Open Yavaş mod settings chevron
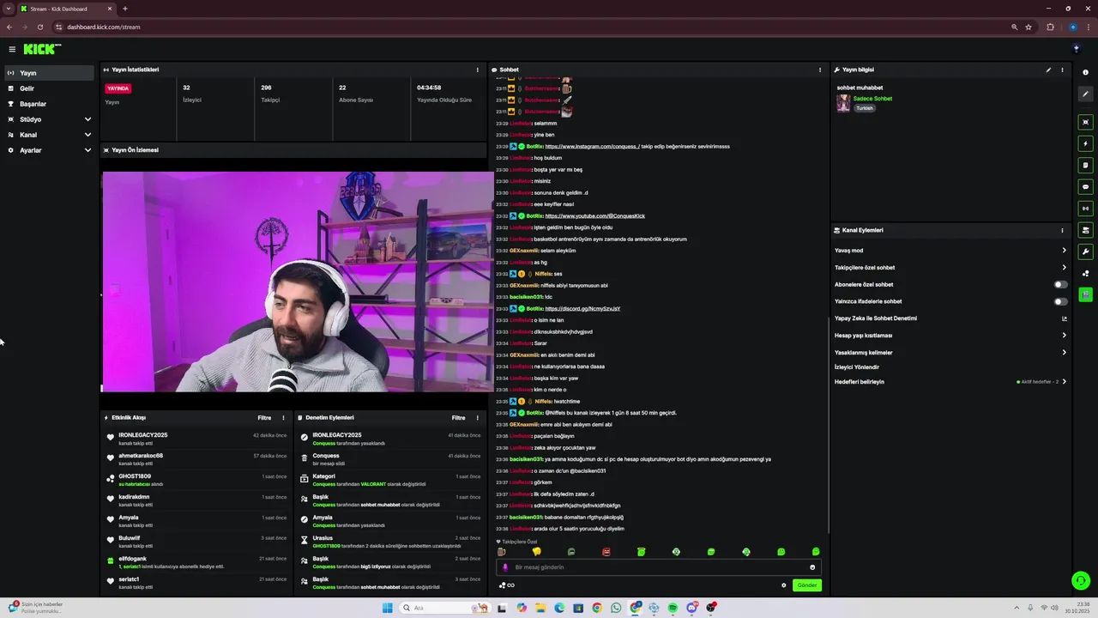The image size is (1098, 618). pos(1064,251)
